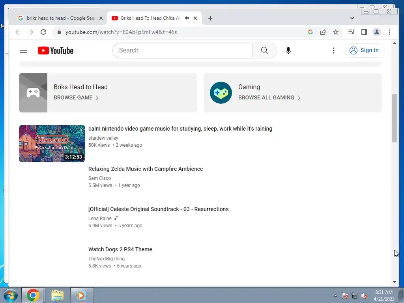This screenshot has height=303, width=404.
Task: Toggle Chrome side panel
Action: coord(364,32)
